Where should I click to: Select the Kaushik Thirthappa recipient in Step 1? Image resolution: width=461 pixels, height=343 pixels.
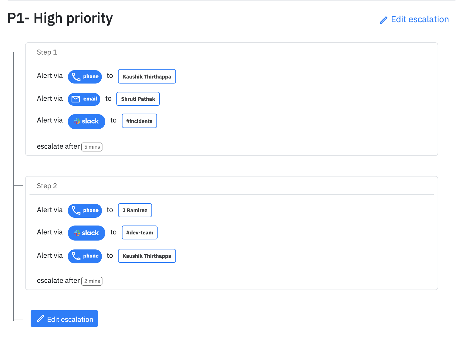point(147,76)
